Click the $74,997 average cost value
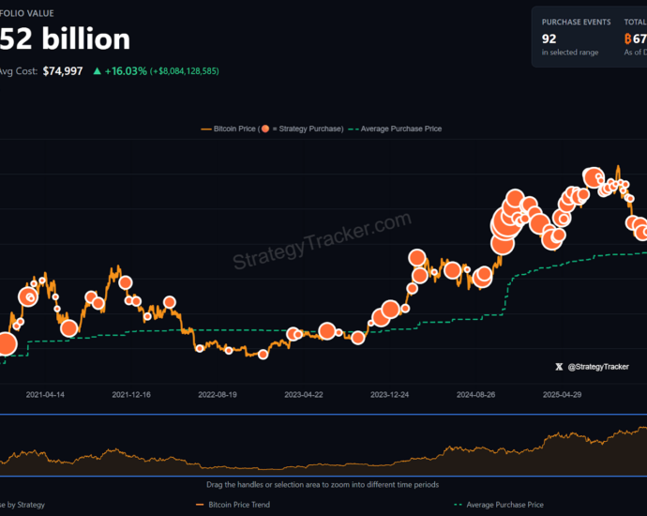This screenshot has width=647, height=516. tap(63, 70)
